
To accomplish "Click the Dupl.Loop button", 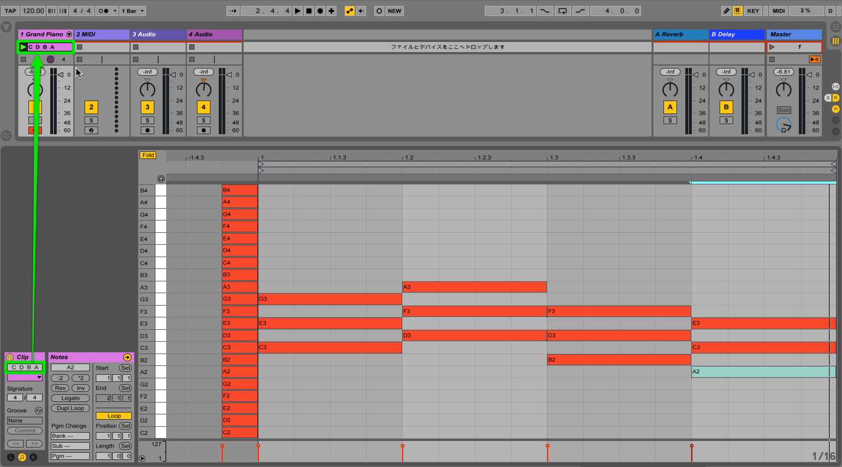I will [70, 408].
